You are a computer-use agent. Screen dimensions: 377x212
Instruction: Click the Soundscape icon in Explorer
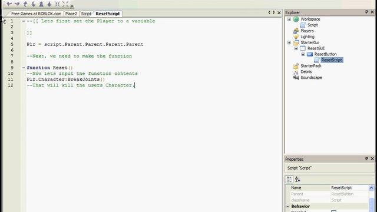[296, 77]
